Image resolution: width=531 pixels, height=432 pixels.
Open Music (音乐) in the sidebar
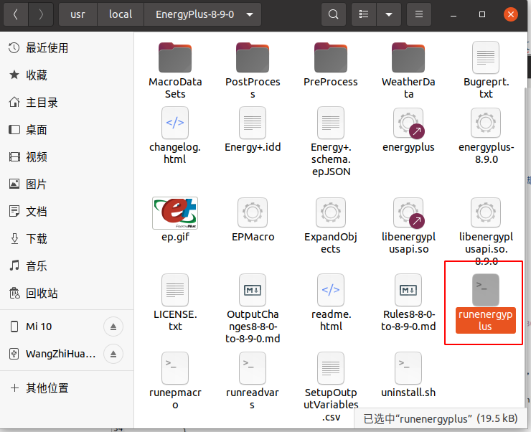point(67,266)
